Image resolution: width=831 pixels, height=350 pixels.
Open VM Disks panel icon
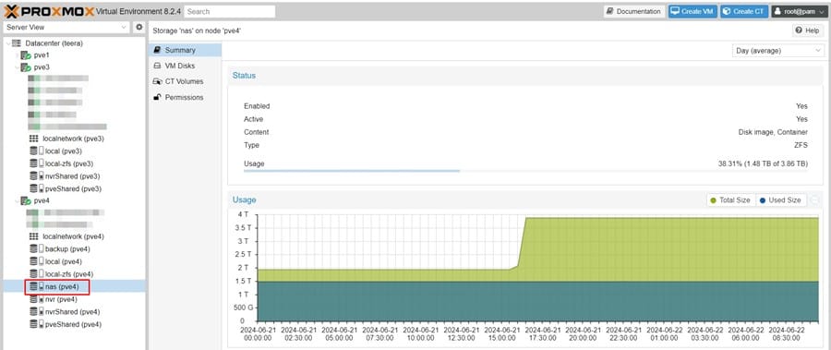[157, 66]
